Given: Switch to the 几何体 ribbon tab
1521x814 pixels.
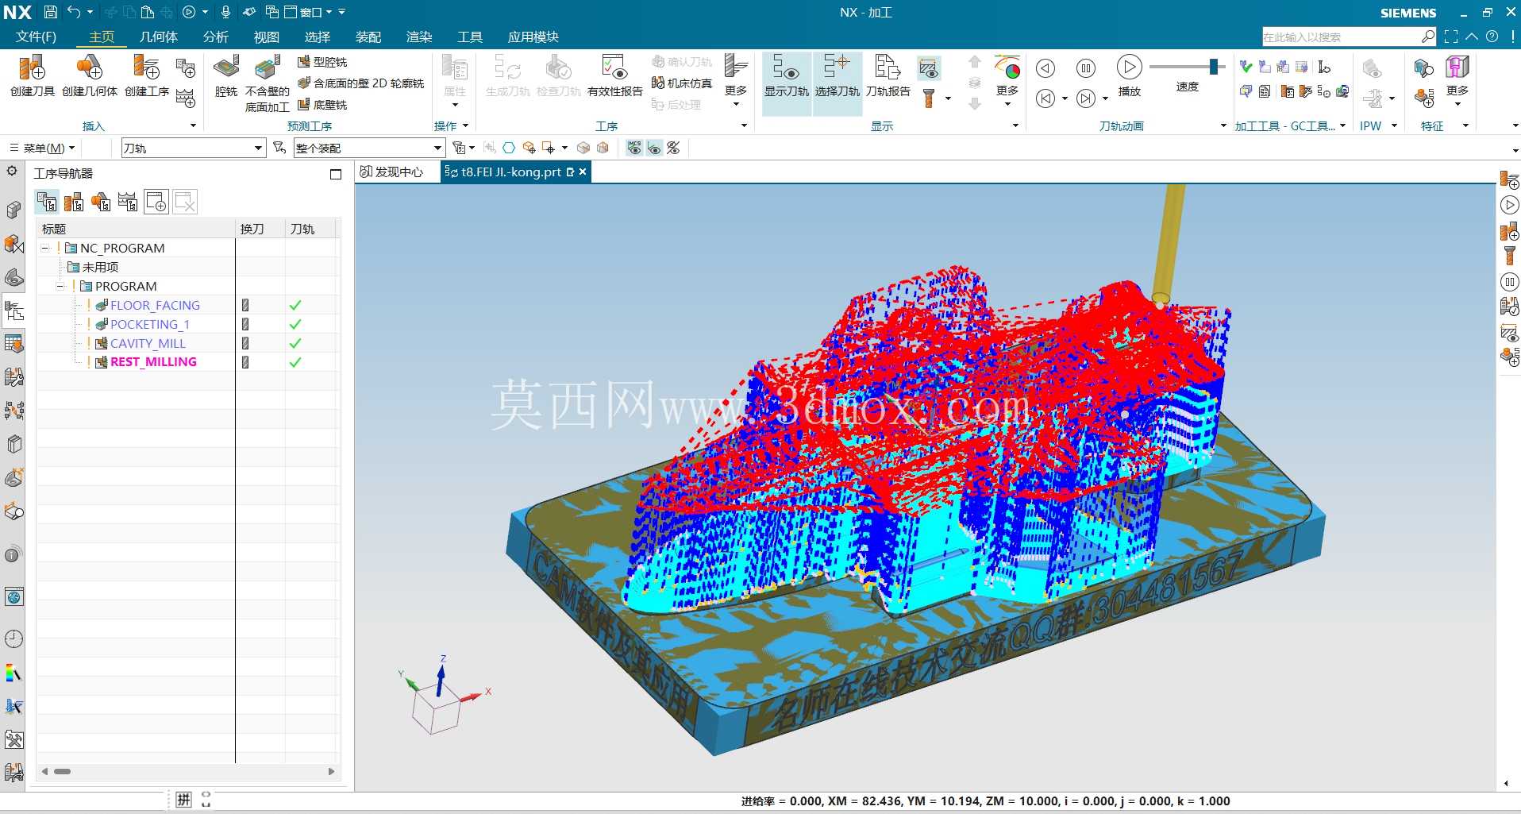Looking at the screenshot, I should [x=158, y=37].
